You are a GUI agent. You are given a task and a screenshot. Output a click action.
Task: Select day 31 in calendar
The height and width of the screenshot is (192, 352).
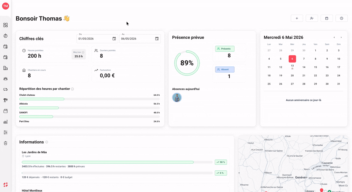click(339, 84)
